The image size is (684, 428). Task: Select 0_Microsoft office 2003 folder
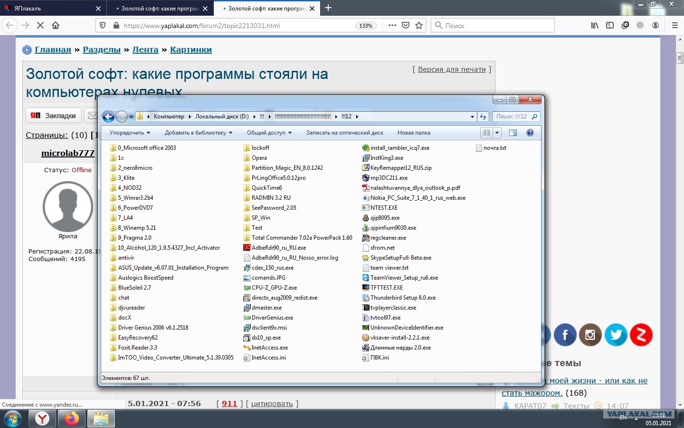(143, 148)
